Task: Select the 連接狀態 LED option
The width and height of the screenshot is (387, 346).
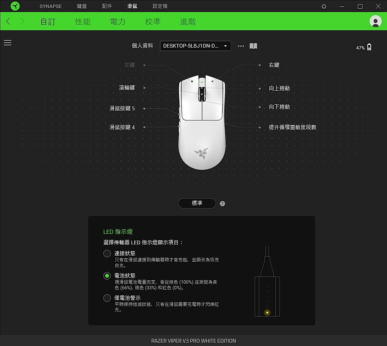Action: pos(107,253)
